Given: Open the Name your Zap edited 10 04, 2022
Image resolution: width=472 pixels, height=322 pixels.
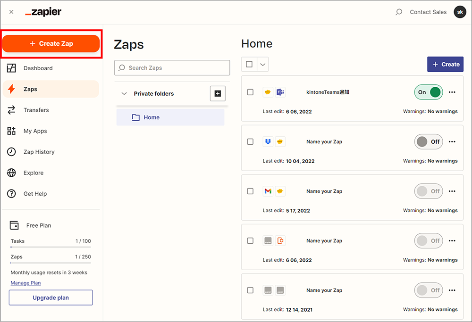Looking at the screenshot, I should pos(324,141).
